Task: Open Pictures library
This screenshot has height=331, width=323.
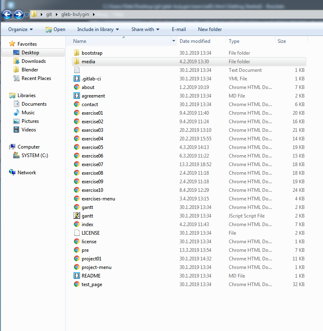Action: [30, 121]
